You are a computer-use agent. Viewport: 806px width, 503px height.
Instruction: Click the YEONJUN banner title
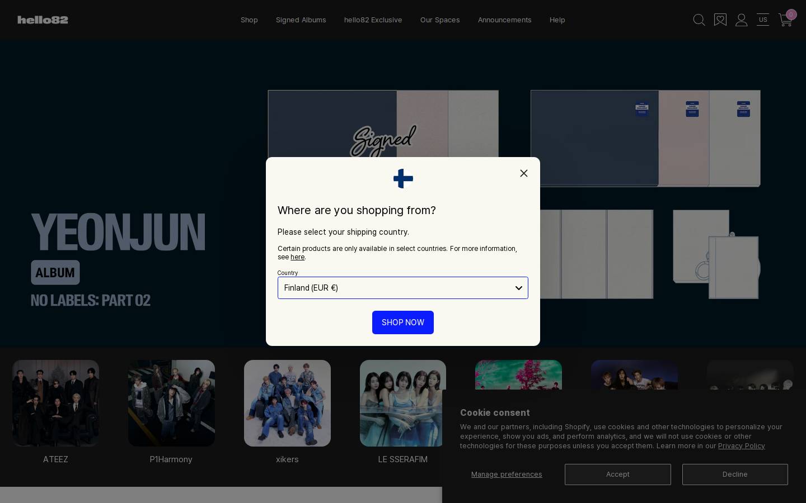[118, 232]
